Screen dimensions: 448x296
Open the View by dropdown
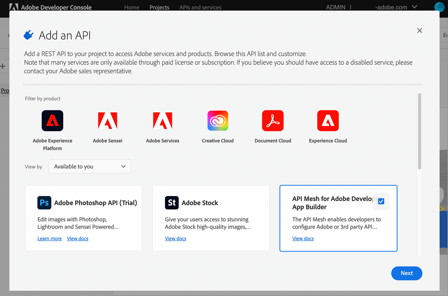coord(90,166)
